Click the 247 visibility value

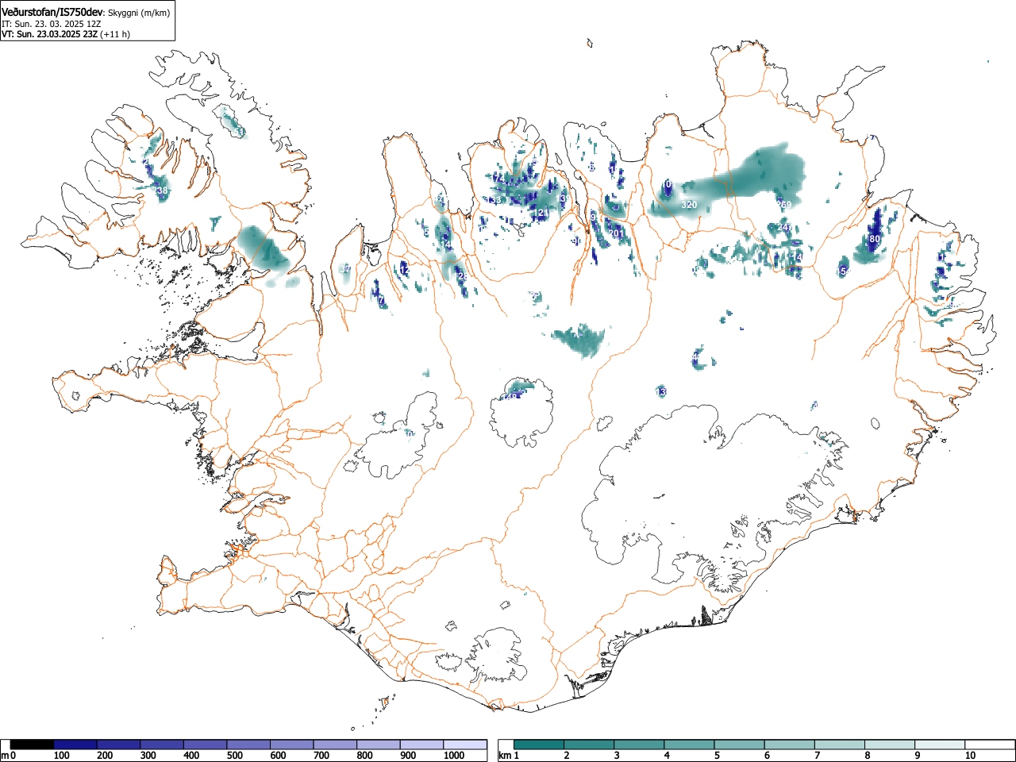coord(784,228)
